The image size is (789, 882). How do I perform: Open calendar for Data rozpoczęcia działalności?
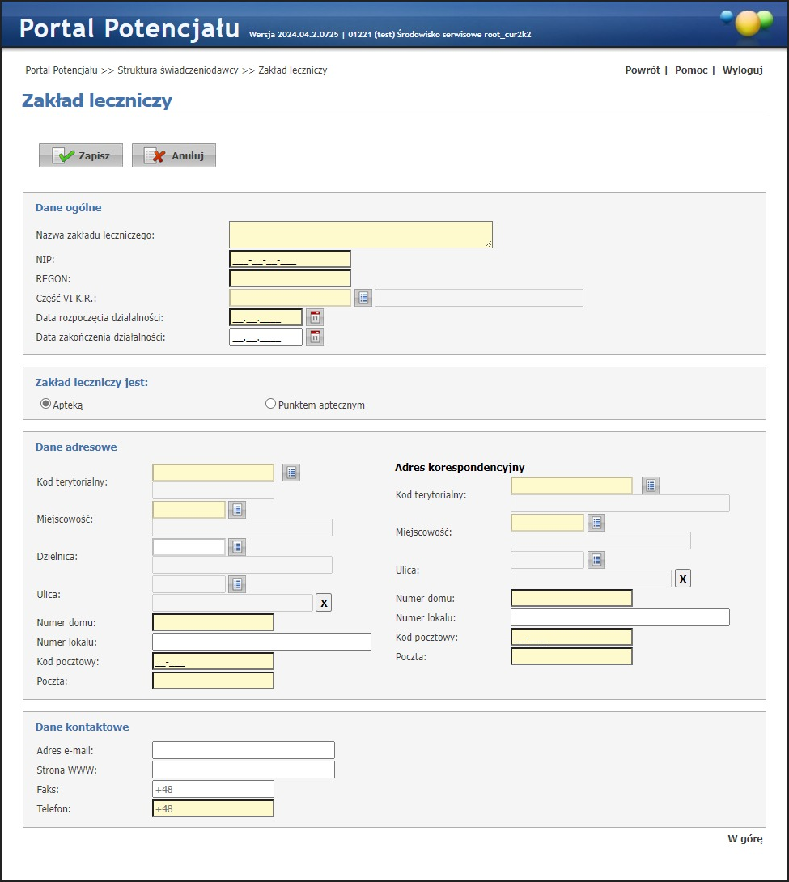[x=315, y=317]
